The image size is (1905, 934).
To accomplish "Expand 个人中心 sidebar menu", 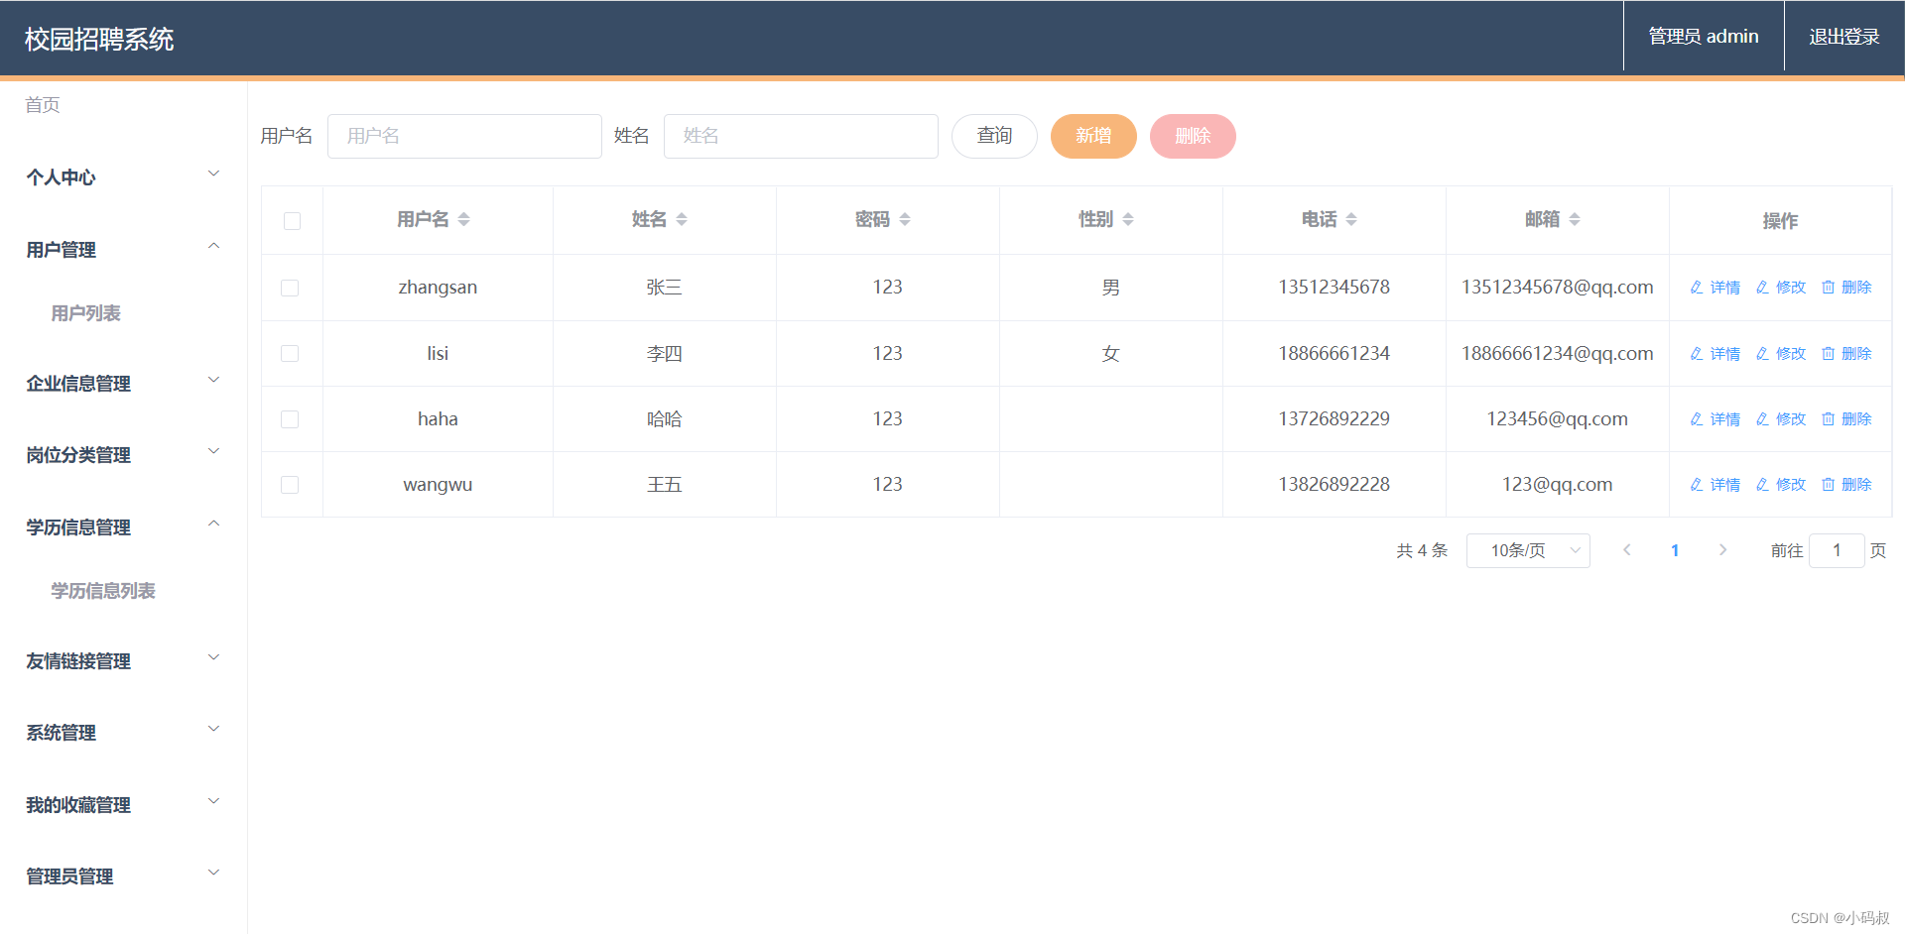I will tap(123, 176).
